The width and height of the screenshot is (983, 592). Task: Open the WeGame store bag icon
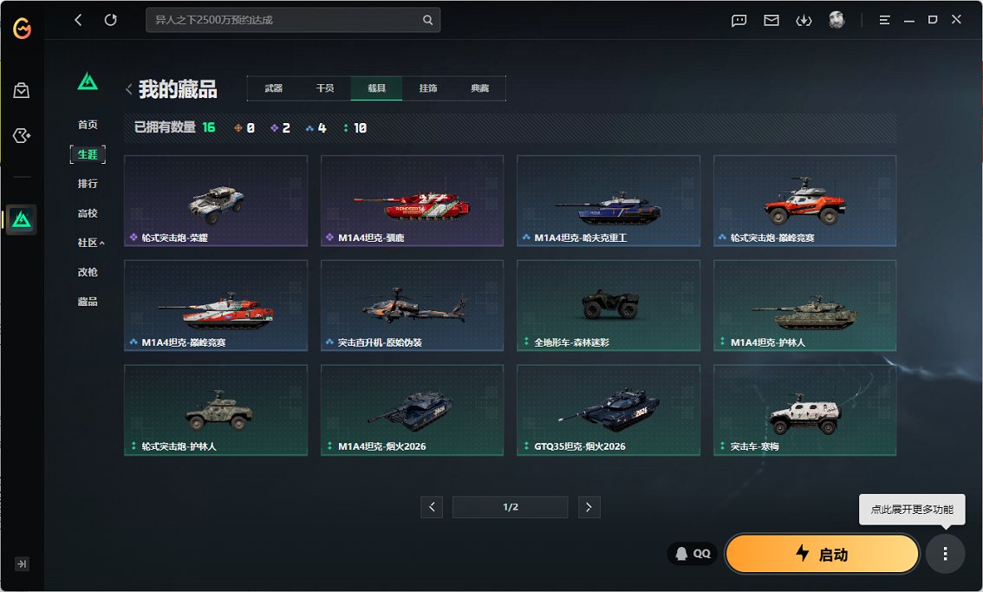[x=22, y=90]
